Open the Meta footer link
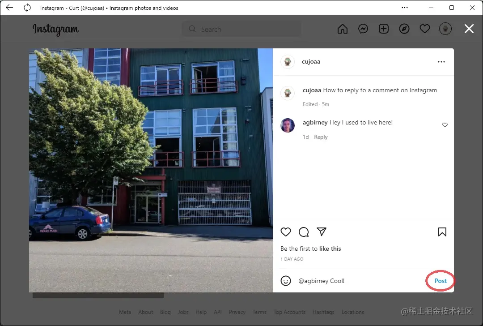This screenshot has height=326, width=483. tap(125, 312)
